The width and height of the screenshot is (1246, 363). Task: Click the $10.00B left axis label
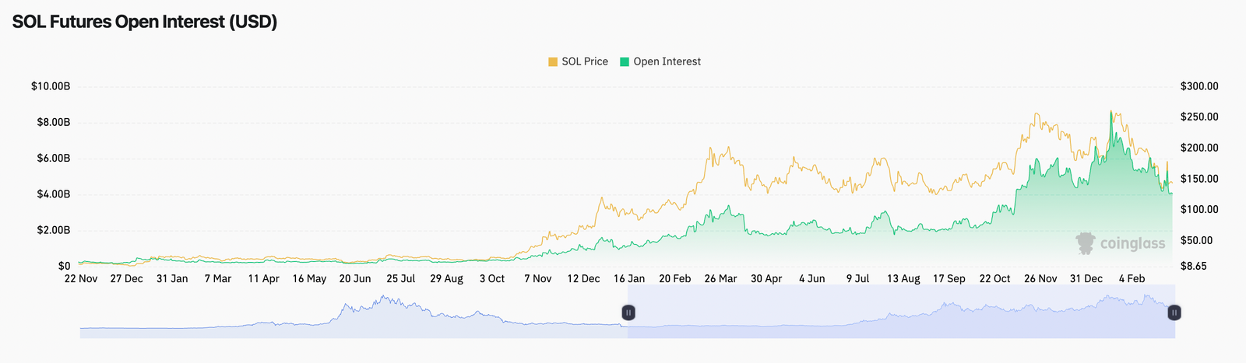[51, 86]
